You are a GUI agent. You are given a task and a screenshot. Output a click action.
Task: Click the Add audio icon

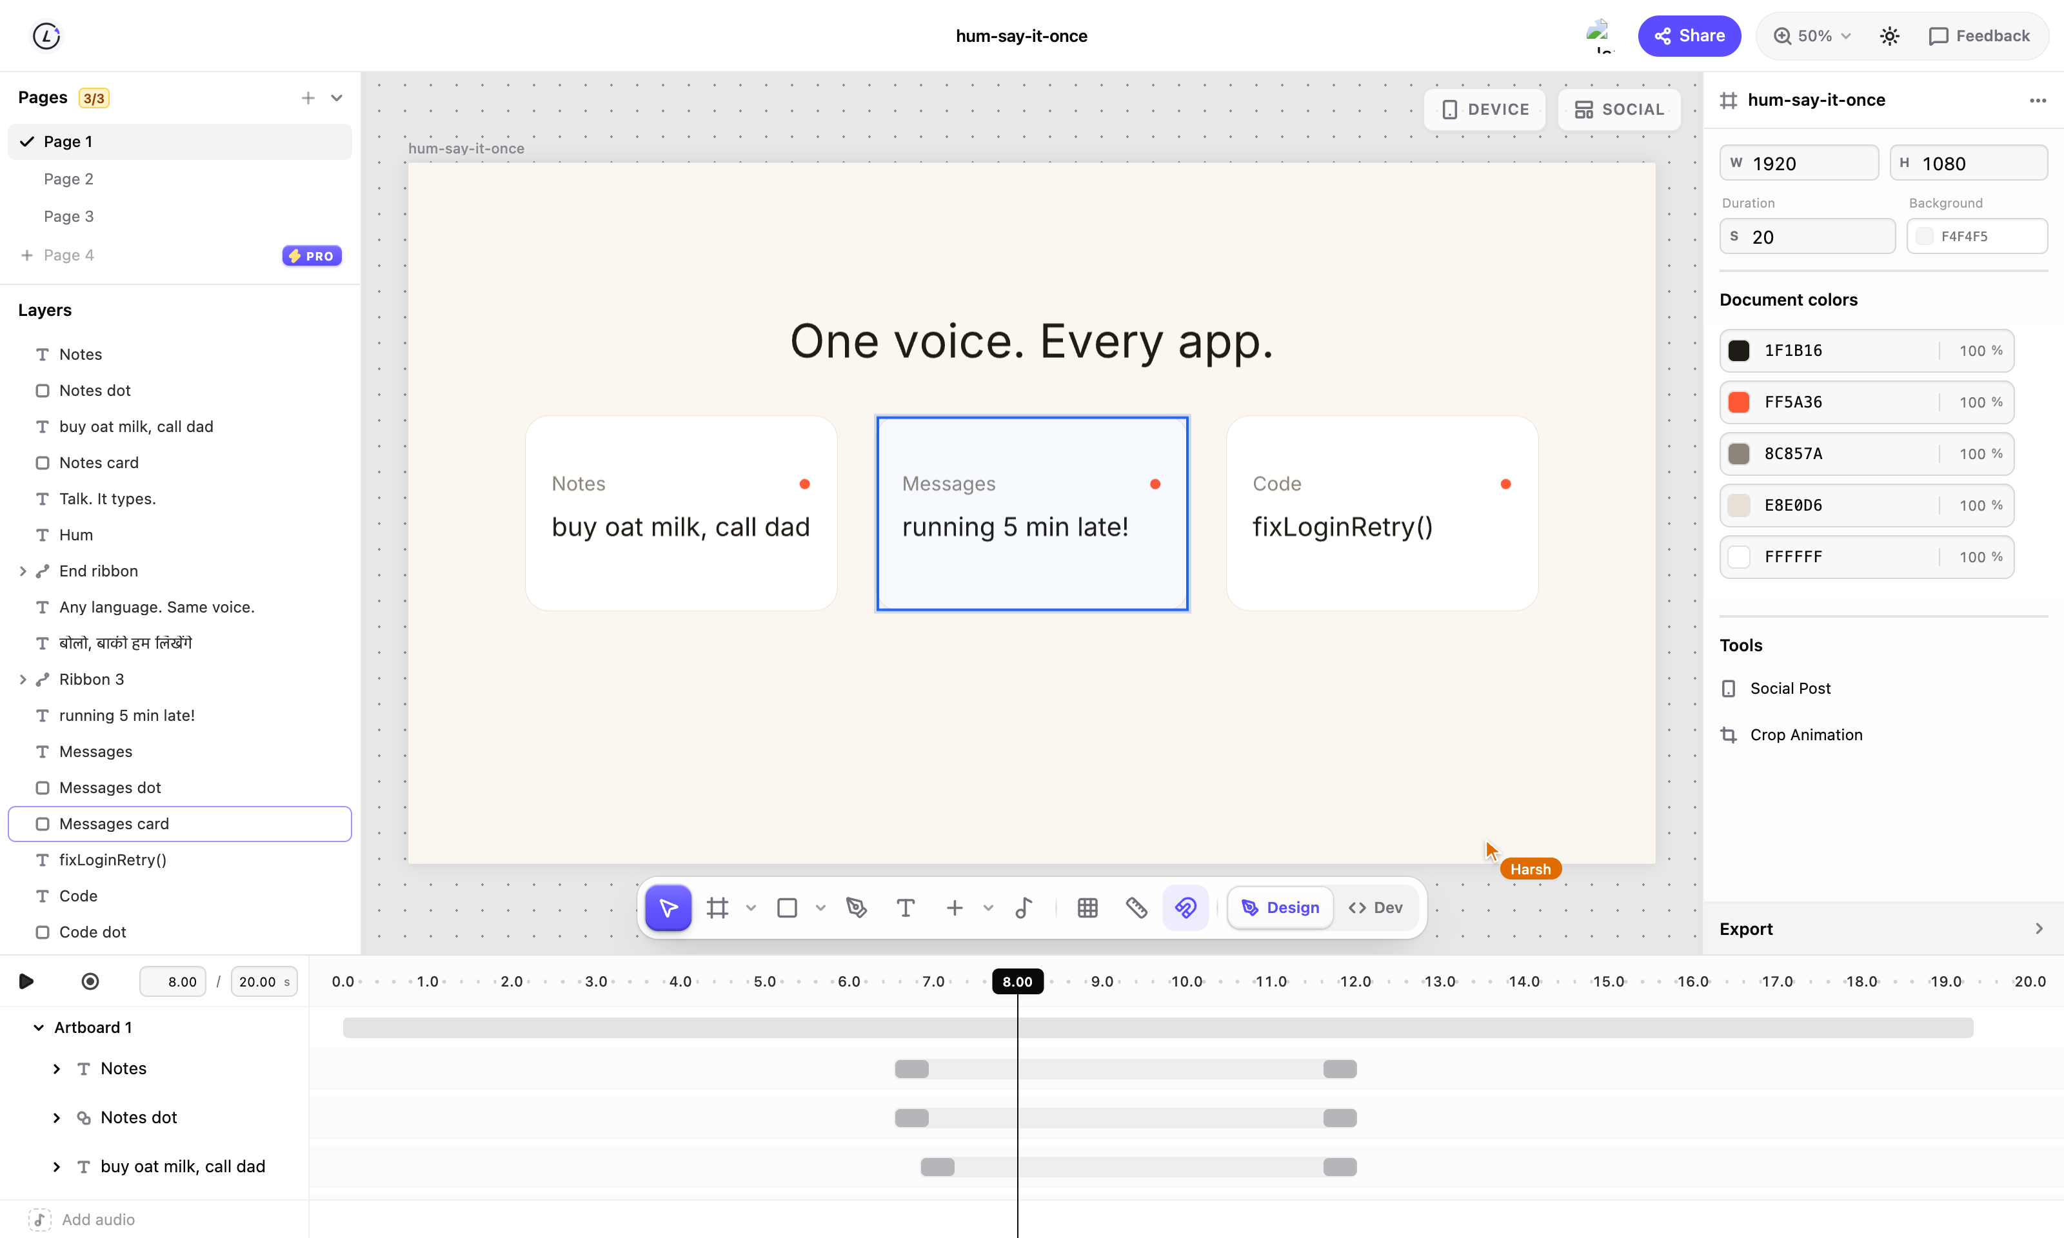coord(39,1220)
